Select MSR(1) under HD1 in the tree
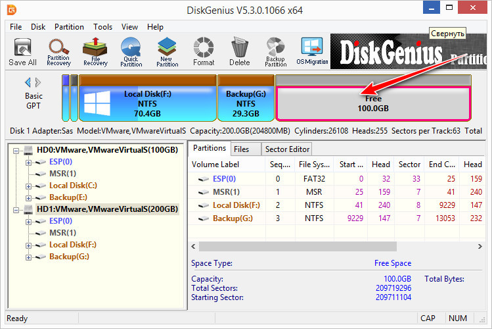Viewport: 492px width, 329px height. [62, 233]
